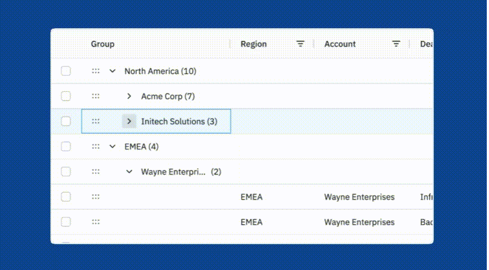Sort by the Region column header
Screen dimensions: 489x270
[x=253, y=44]
